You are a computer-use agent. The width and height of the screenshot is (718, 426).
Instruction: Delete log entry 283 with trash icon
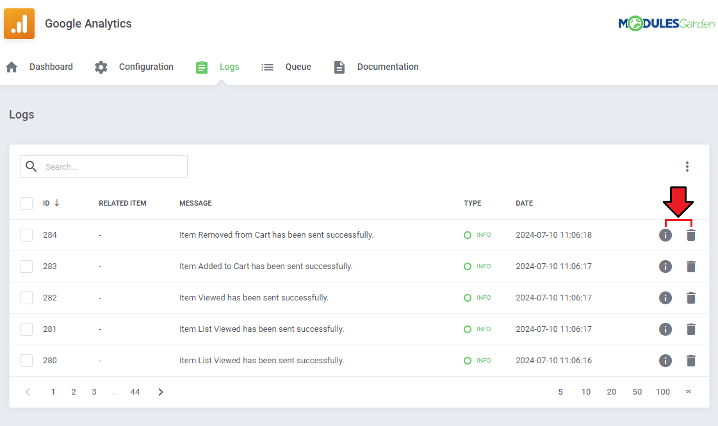[691, 266]
